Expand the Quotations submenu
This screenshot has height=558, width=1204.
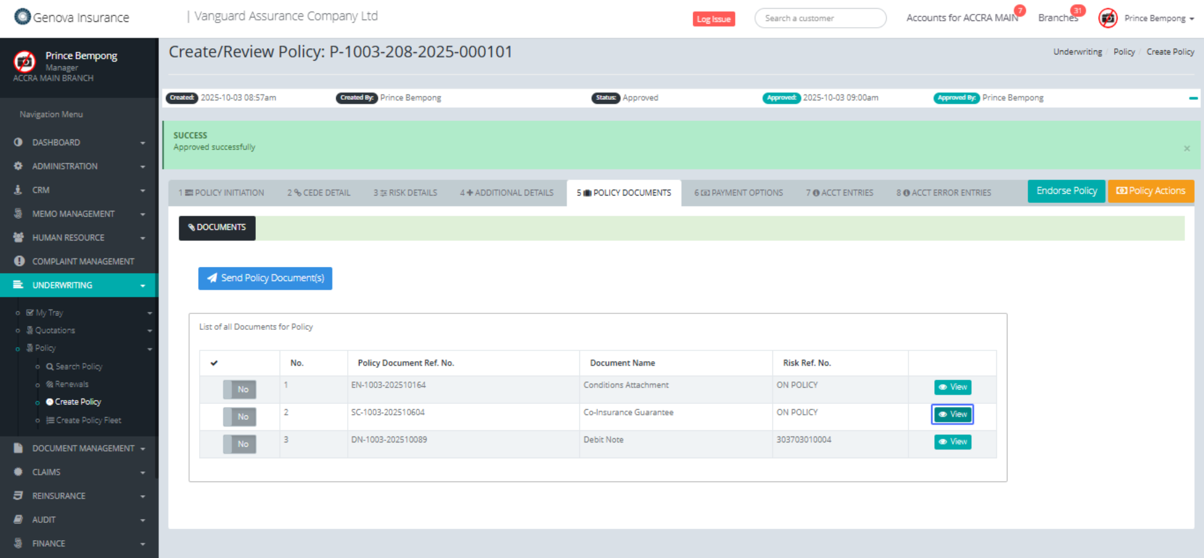(149, 331)
